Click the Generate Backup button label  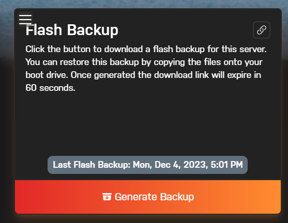point(154,197)
